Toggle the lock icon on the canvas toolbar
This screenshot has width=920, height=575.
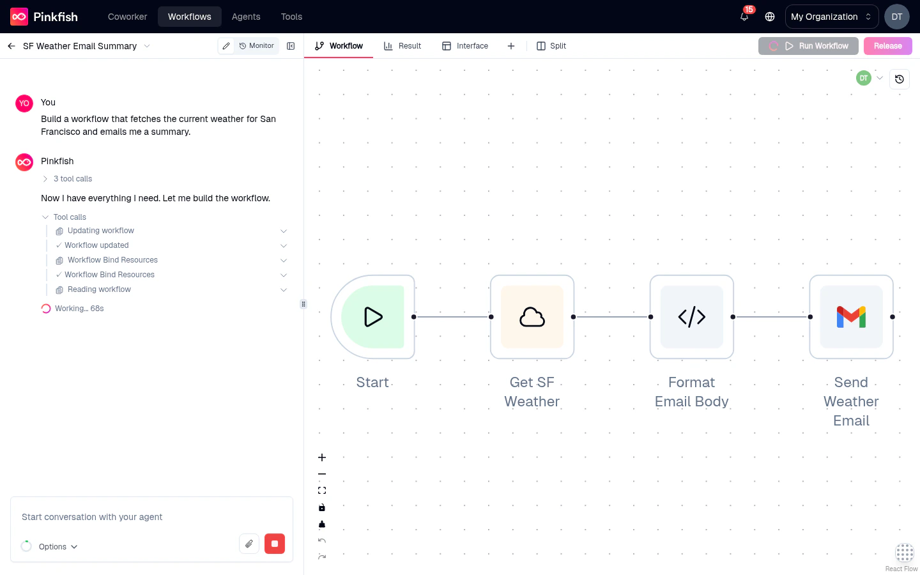coord(322,507)
